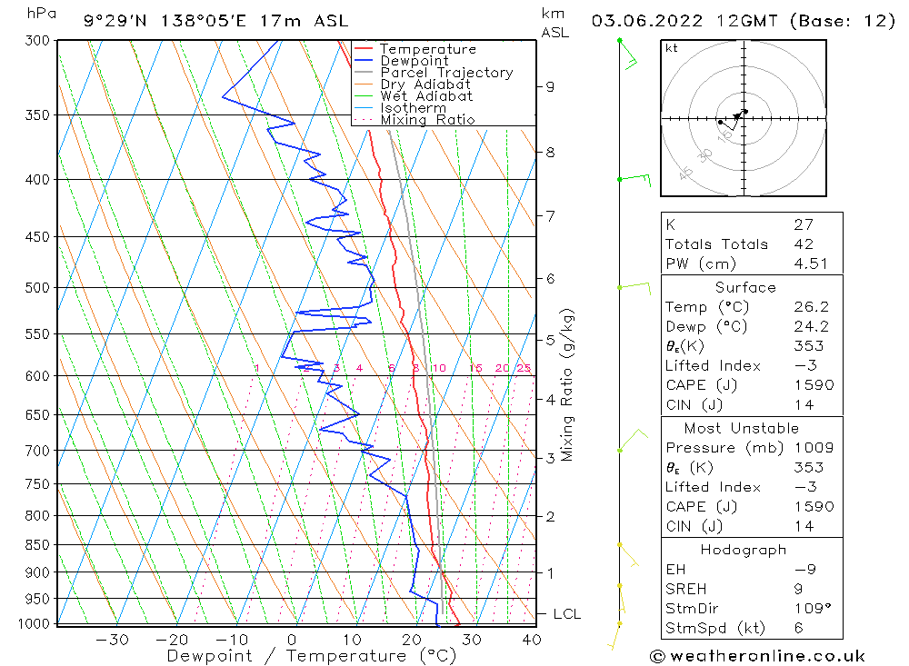This screenshot has width=909, height=666.
Task: Click the Mixing Ratio (g/kg) vertical axis title
Action: pos(566,384)
